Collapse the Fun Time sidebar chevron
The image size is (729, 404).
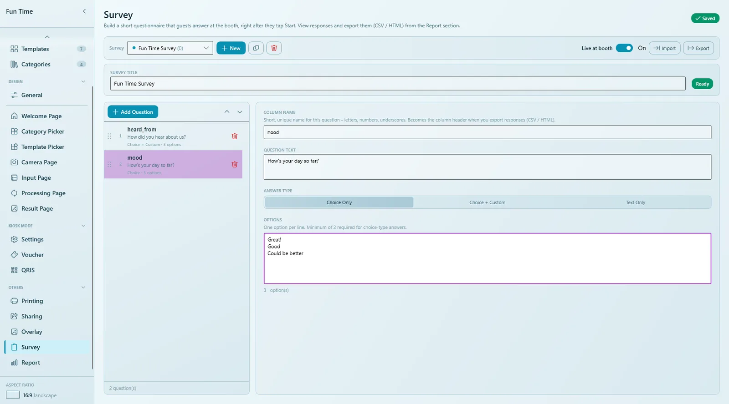click(x=84, y=11)
